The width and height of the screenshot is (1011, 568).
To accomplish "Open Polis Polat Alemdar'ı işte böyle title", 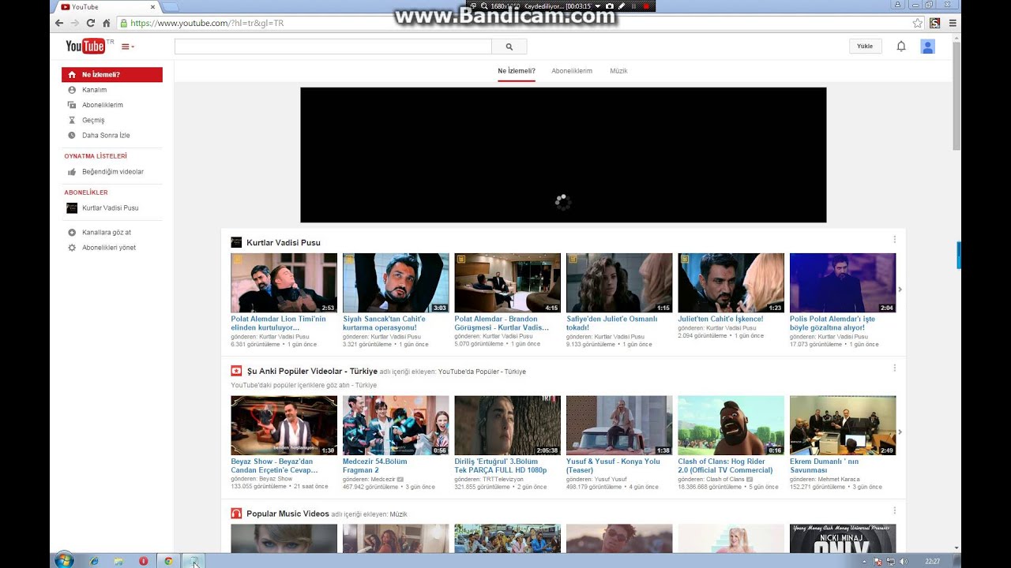I will [832, 323].
